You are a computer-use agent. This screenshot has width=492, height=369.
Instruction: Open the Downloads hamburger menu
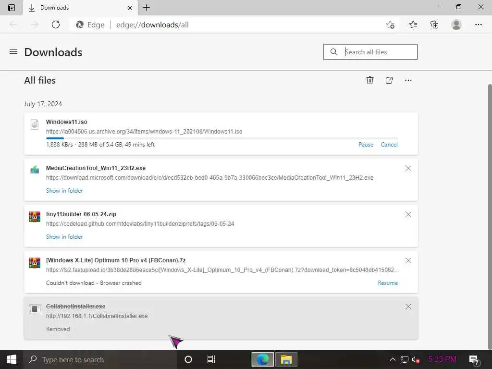[x=13, y=52]
